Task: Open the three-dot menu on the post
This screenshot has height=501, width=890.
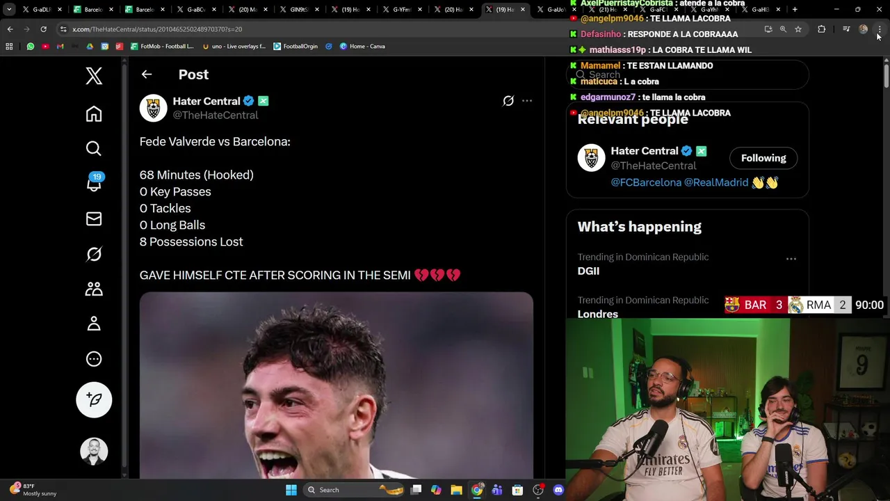Action: [x=527, y=101]
